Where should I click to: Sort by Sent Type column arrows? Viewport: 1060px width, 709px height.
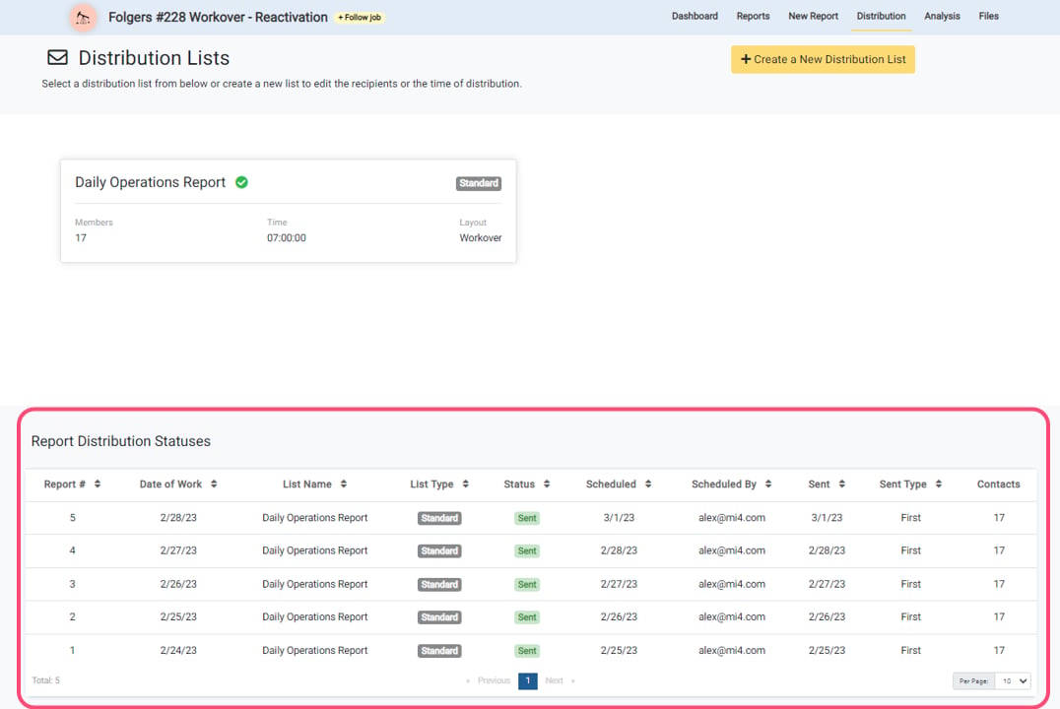coord(938,483)
